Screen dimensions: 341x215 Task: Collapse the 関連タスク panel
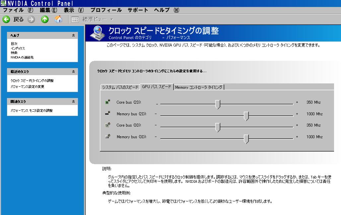coord(74,101)
